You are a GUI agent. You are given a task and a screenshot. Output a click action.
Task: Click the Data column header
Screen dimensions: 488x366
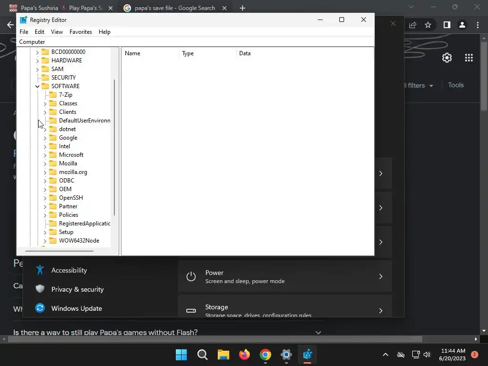[x=305, y=53]
